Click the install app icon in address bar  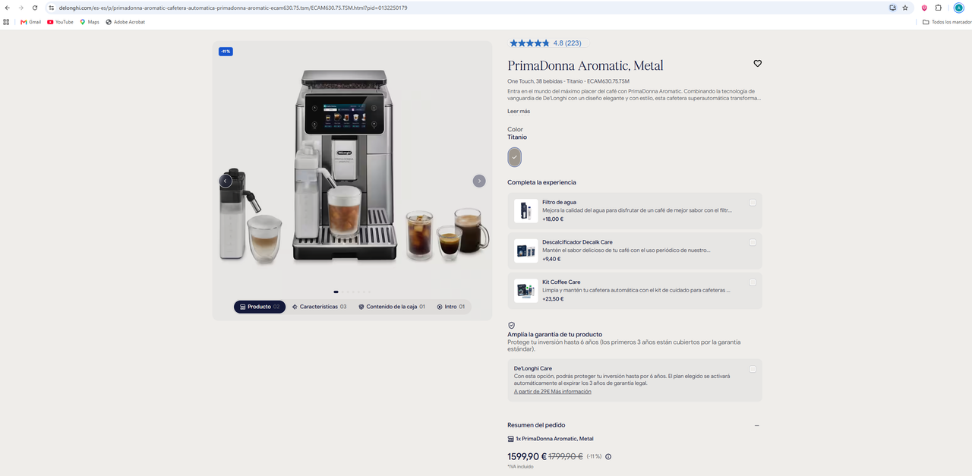pos(892,8)
